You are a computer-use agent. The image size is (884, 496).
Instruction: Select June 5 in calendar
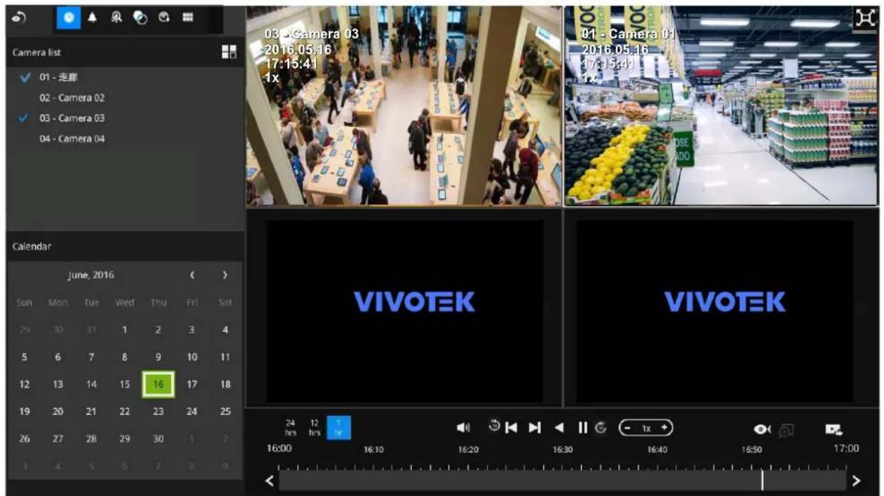pyautogui.click(x=24, y=357)
